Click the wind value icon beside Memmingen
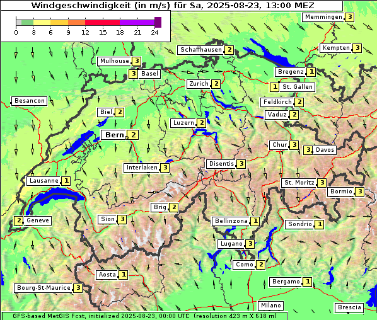The image size is (377, 320). click(x=350, y=17)
